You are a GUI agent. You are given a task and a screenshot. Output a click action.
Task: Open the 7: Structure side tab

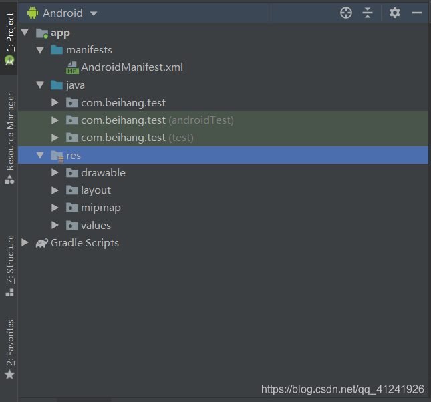tap(9, 266)
